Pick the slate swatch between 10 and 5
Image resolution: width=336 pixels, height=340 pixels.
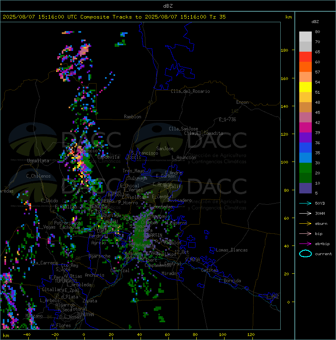point(305,188)
